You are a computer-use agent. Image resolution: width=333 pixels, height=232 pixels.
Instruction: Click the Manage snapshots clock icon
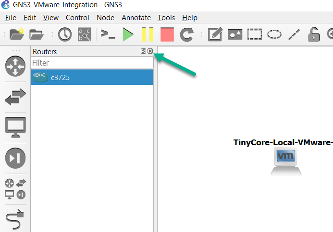pyautogui.click(x=65, y=35)
